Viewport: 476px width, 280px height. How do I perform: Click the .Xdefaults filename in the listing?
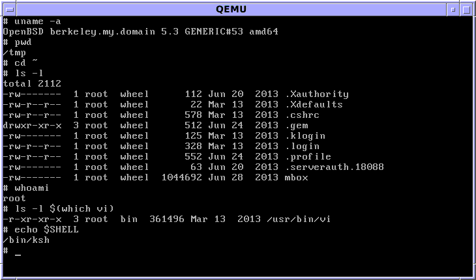(314, 104)
